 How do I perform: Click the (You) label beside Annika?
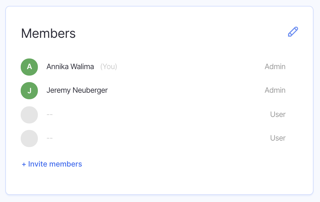109,67
